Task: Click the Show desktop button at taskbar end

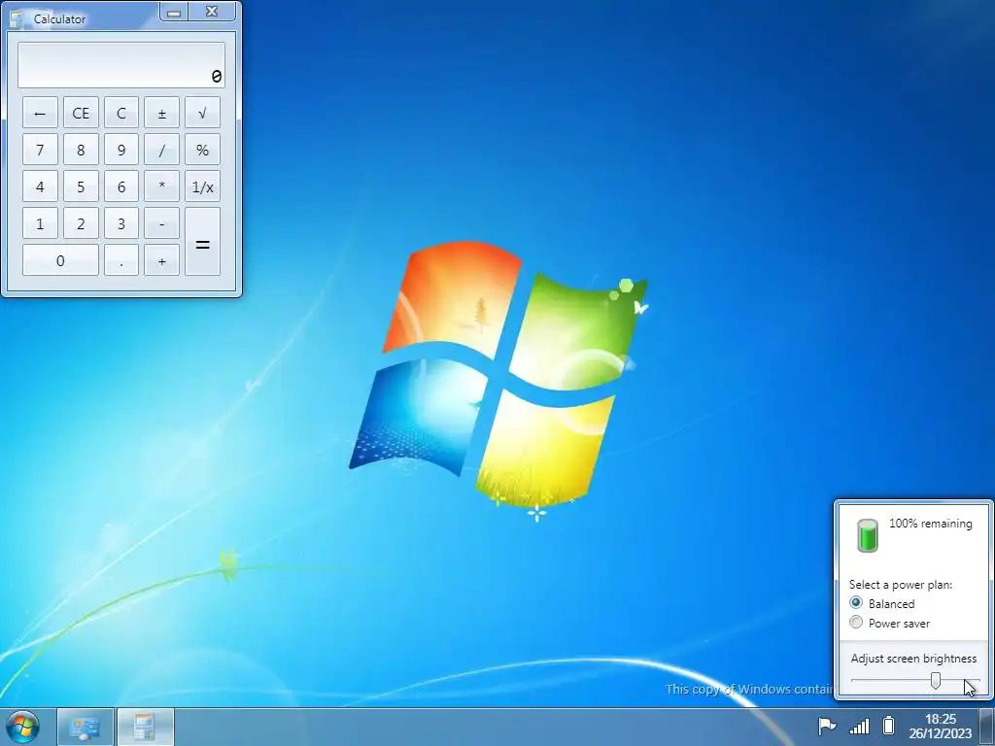Action: [x=987, y=728]
